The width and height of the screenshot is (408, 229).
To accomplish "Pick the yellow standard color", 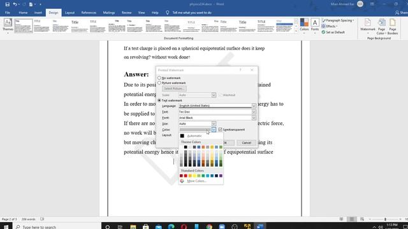I will [x=194, y=176].
